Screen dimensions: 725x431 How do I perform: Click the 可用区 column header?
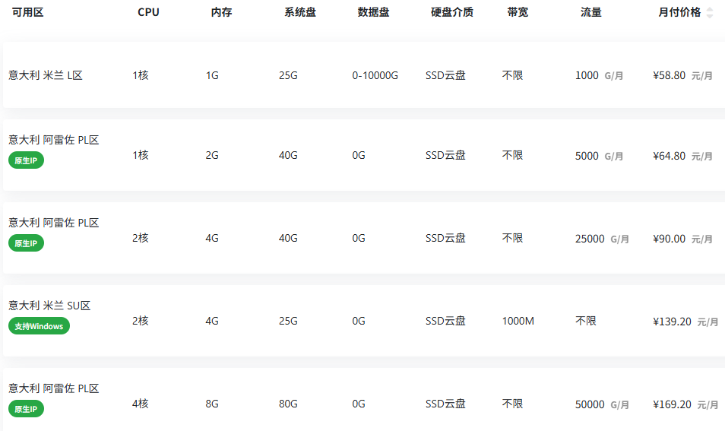[x=27, y=13]
